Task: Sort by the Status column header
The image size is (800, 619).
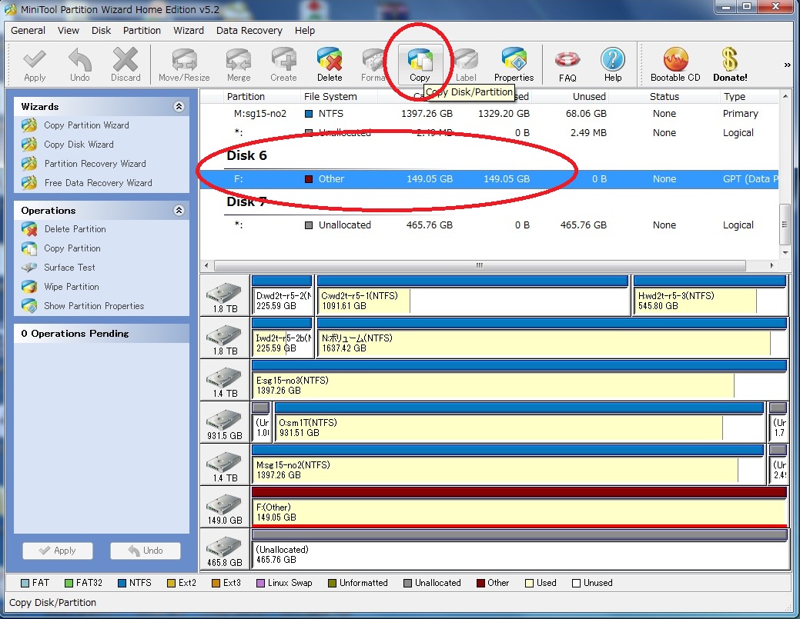Action: point(664,97)
